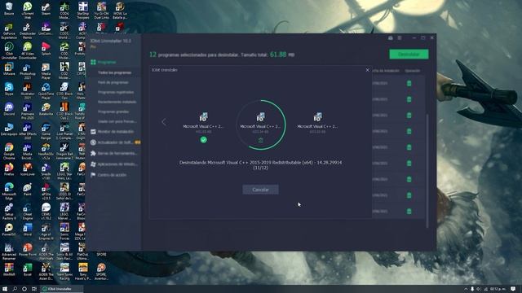Open Microsoft Edge desktop icon
The width and height of the screenshot is (522, 293).
[x=9, y=191]
